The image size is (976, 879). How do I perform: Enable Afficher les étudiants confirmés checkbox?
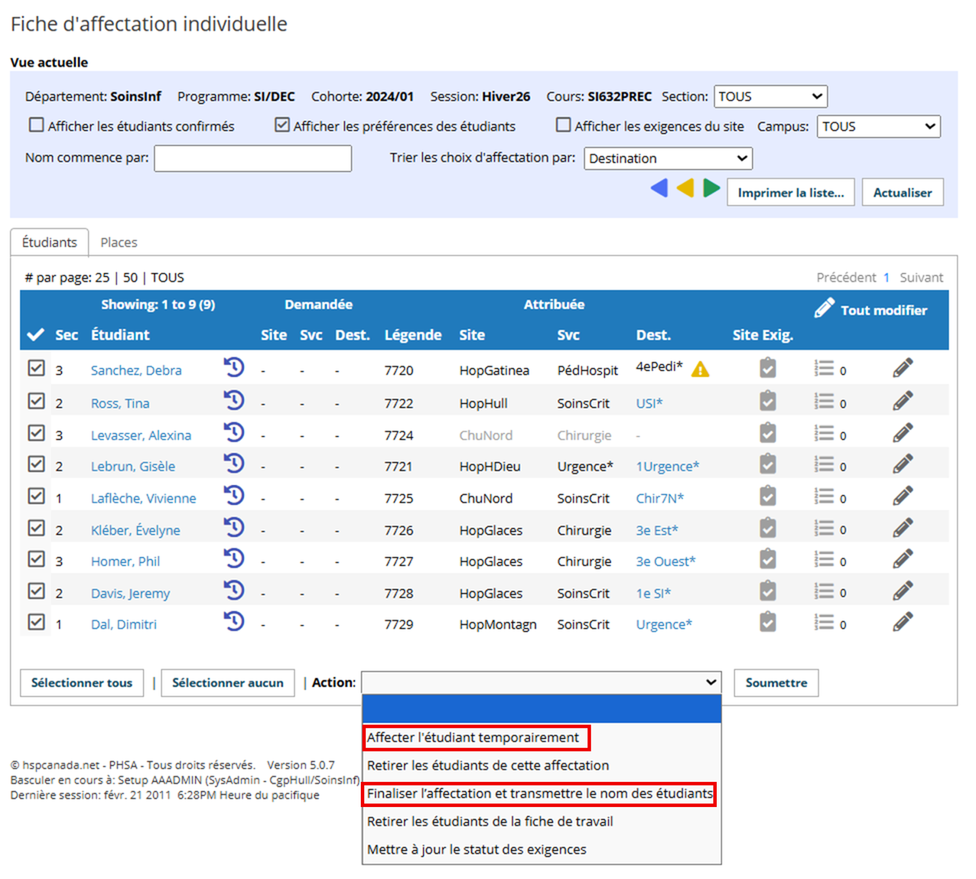pyautogui.click(x=37, y=125)
